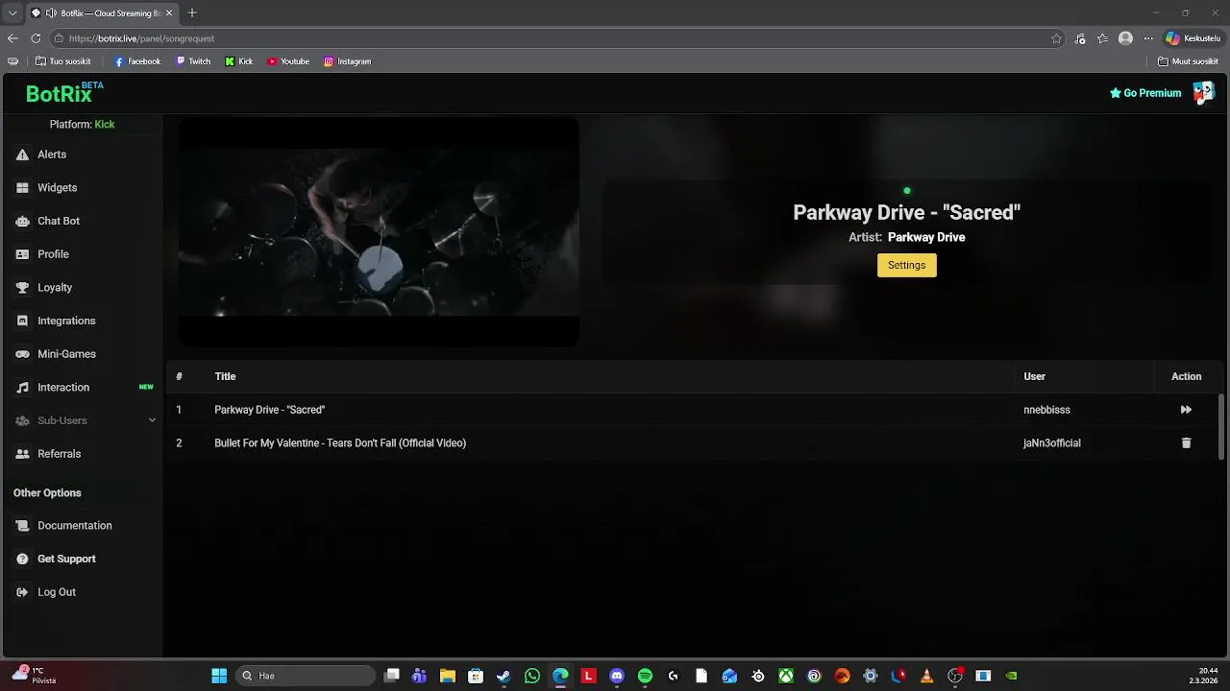Open Kick bookmark
This screenshot has width=1230, height=691.
[x=239, y=61]
